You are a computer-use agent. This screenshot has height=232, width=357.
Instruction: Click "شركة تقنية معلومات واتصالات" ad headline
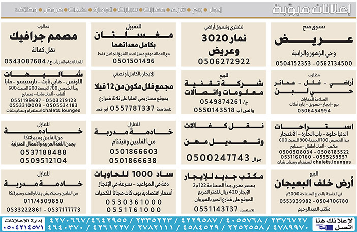coord(224,88)
